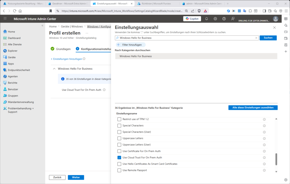Click Einstellungen hinzufügen link
This screenshot has width=290, height=184.
[x=66, y=59]
